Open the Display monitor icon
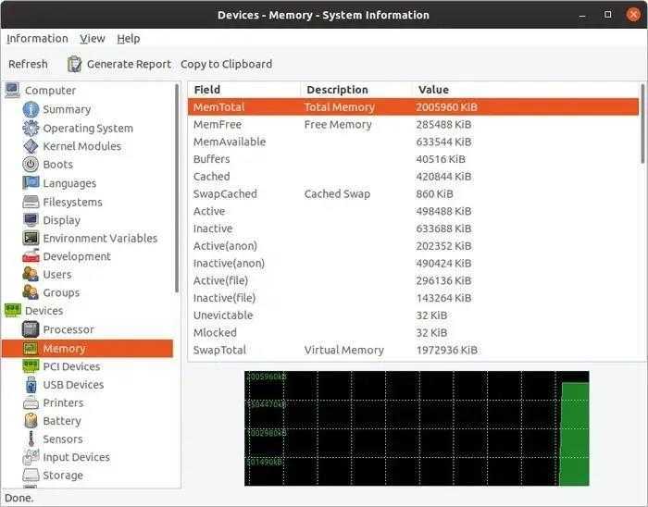 pyautogui.click(x=31, y=220)
